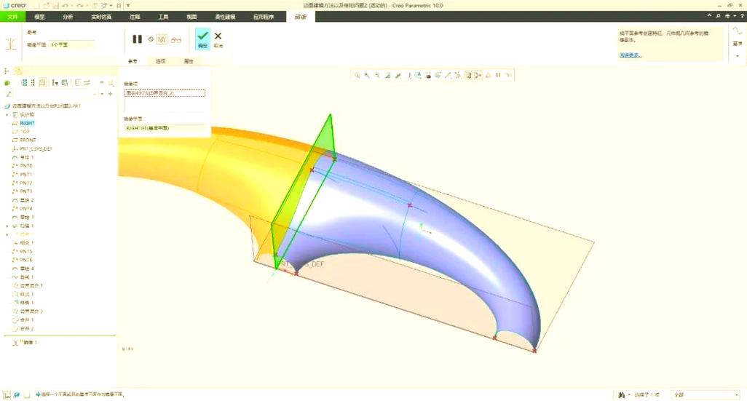Click the 阅读更多 link in the help tip
The image size is (747, 401).
click(631, 55)
